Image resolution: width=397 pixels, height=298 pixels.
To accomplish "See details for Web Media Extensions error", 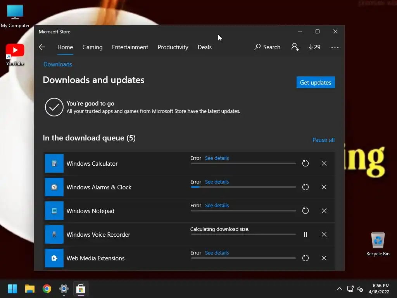I will coord(217,253).
